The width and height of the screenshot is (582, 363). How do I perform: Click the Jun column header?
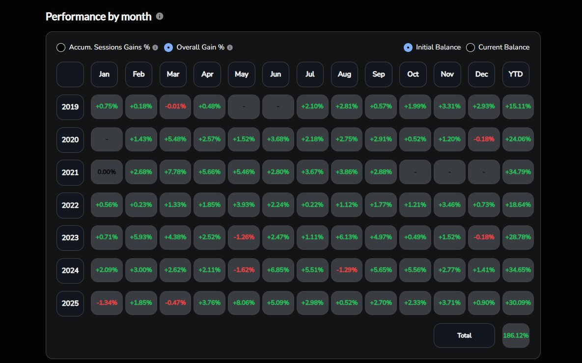click(276, 74)
